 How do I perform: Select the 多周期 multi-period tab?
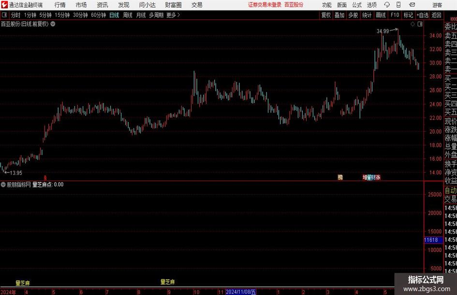pos(156,15)
